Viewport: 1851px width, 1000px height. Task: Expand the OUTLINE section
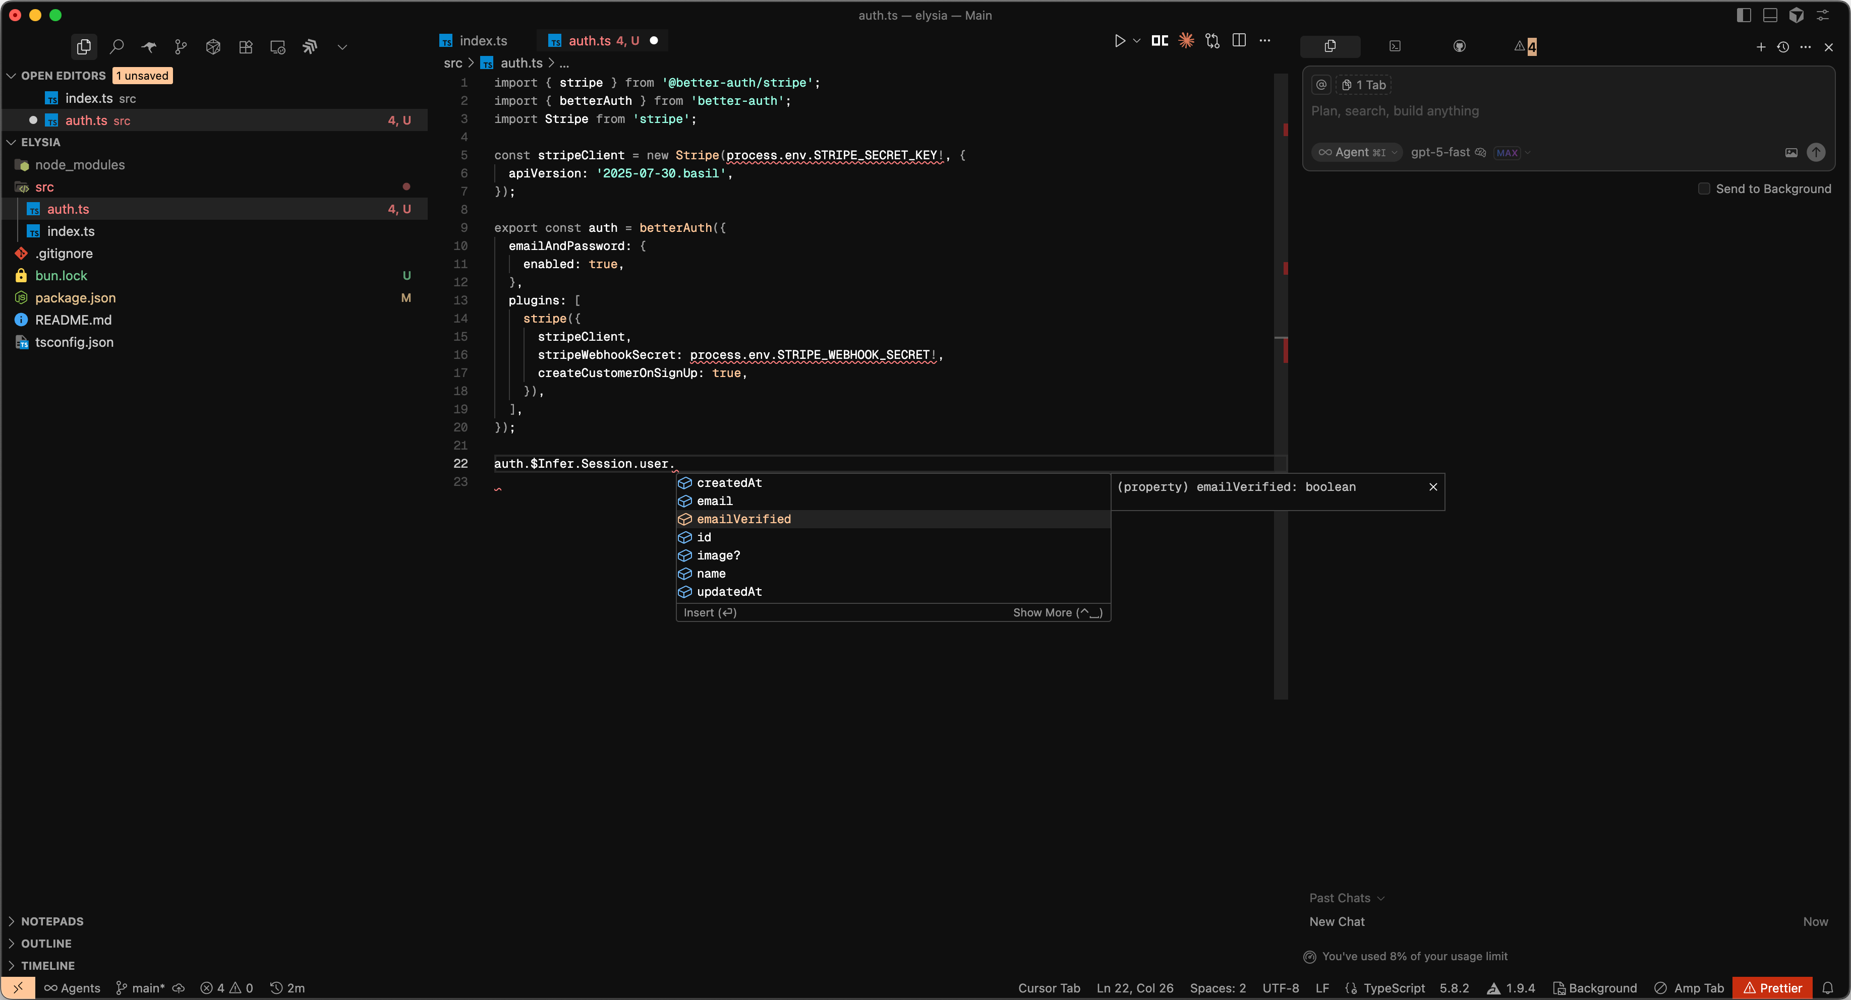[x=46, y=943]
